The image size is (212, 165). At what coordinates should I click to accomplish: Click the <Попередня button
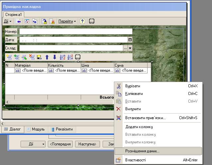click(60, 144)
